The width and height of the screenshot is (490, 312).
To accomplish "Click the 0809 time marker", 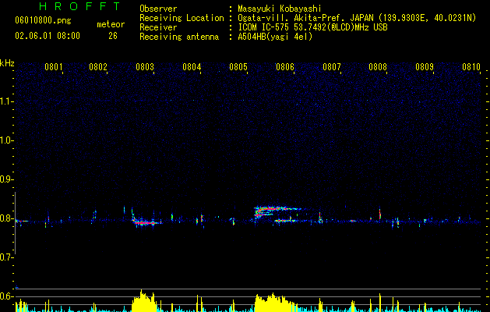I will click(x=425, y=67).
